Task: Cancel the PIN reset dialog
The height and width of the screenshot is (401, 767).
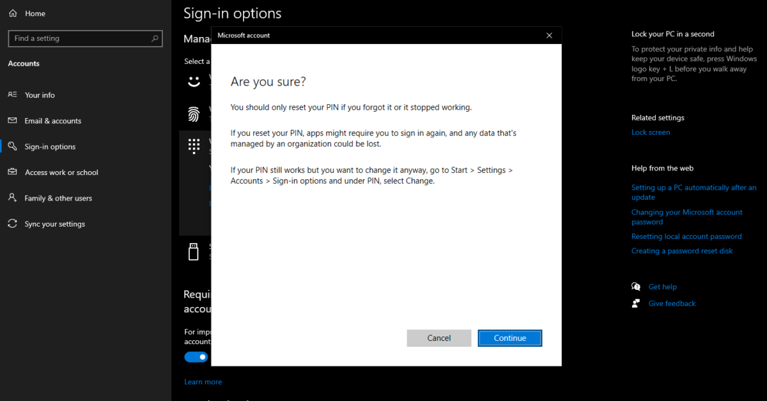Action: click(439, 338)
